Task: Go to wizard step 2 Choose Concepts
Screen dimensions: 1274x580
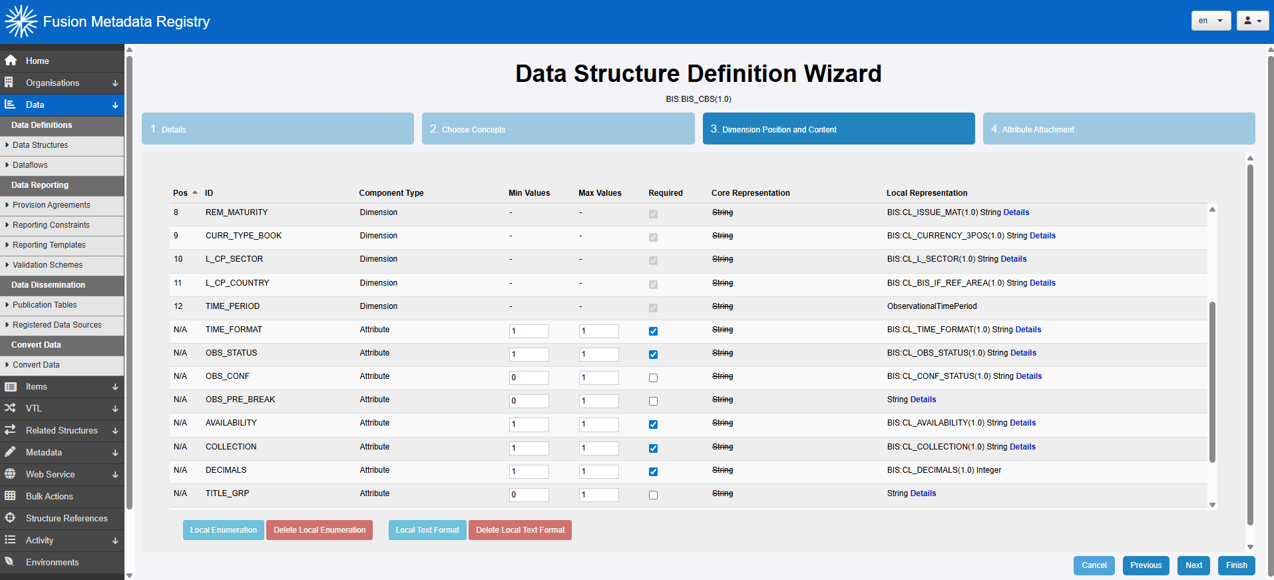Action: pyautogui.click(x=558, y=129)
